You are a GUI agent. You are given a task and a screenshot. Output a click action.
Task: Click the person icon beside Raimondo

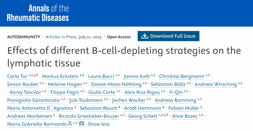point(70,124)
